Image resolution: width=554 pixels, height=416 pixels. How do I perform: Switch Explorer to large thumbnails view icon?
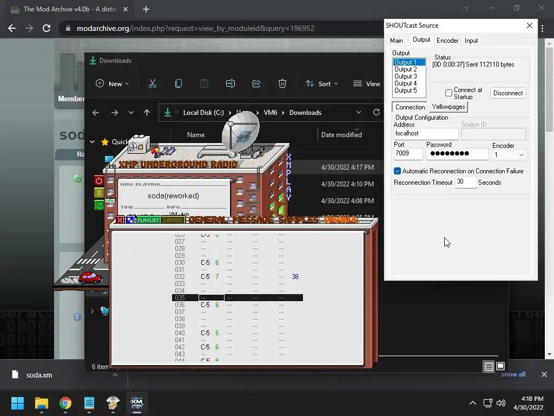500,366
